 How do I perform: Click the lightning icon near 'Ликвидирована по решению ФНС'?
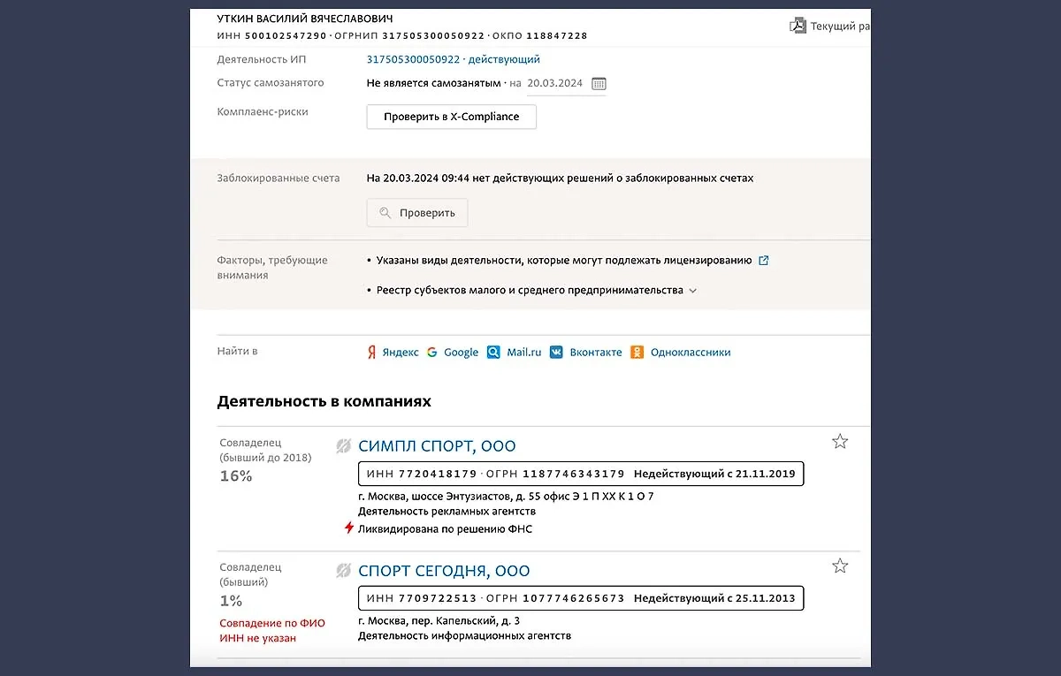tap(347, 528)
